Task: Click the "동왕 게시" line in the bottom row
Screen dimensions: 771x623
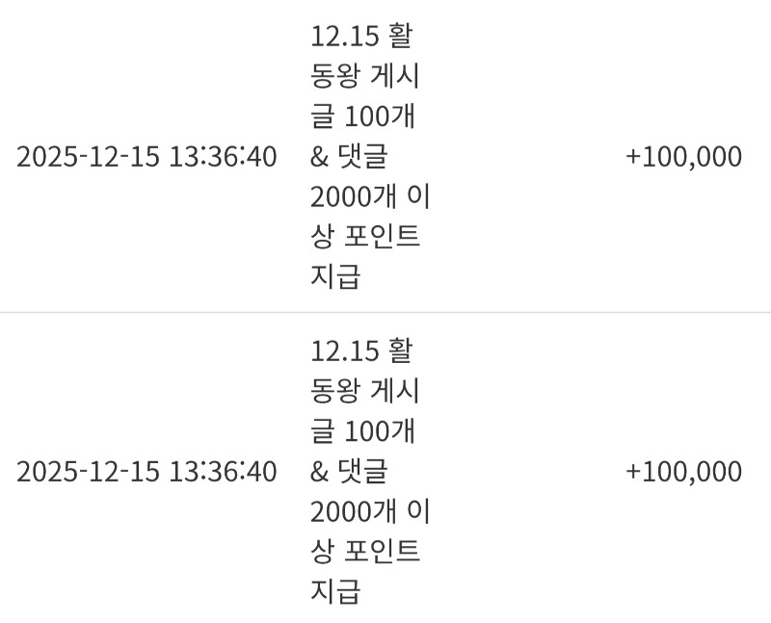Action: pyautogui.click(x=365, y=391)
